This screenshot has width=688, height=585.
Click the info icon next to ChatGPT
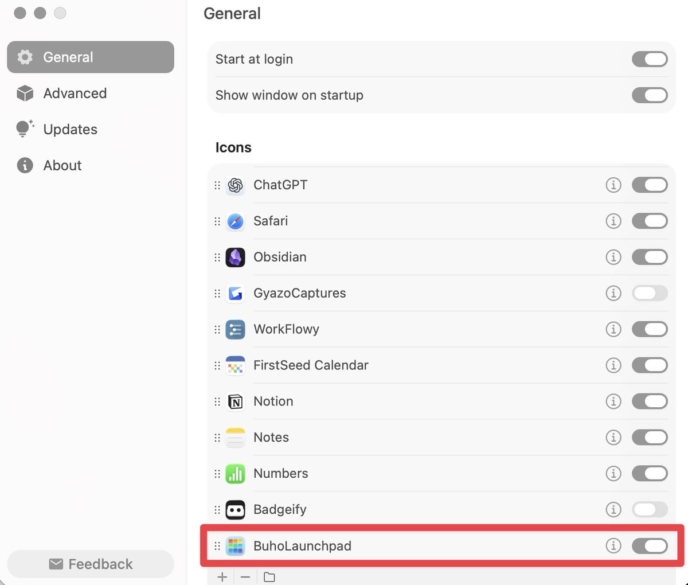613,185
